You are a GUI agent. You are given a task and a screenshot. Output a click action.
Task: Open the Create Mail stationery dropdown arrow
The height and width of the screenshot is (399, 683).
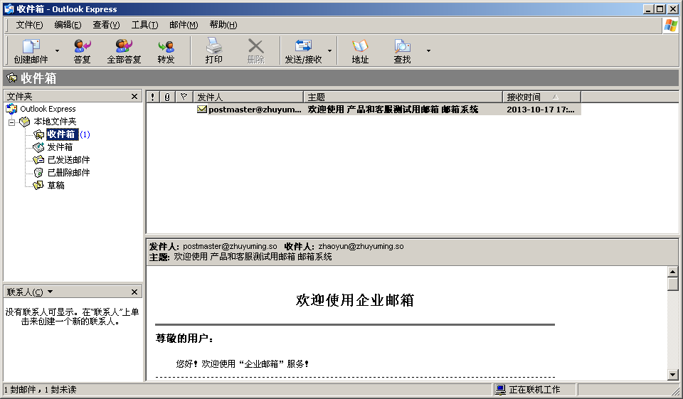point(58,51)
